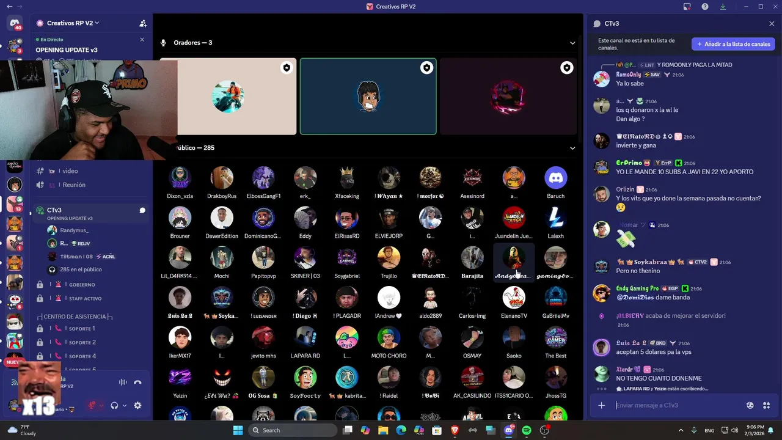Select the CTv3 stage channel
This screenshot has width=782, height=440.
pyautogui.click(x=92, y=213)
